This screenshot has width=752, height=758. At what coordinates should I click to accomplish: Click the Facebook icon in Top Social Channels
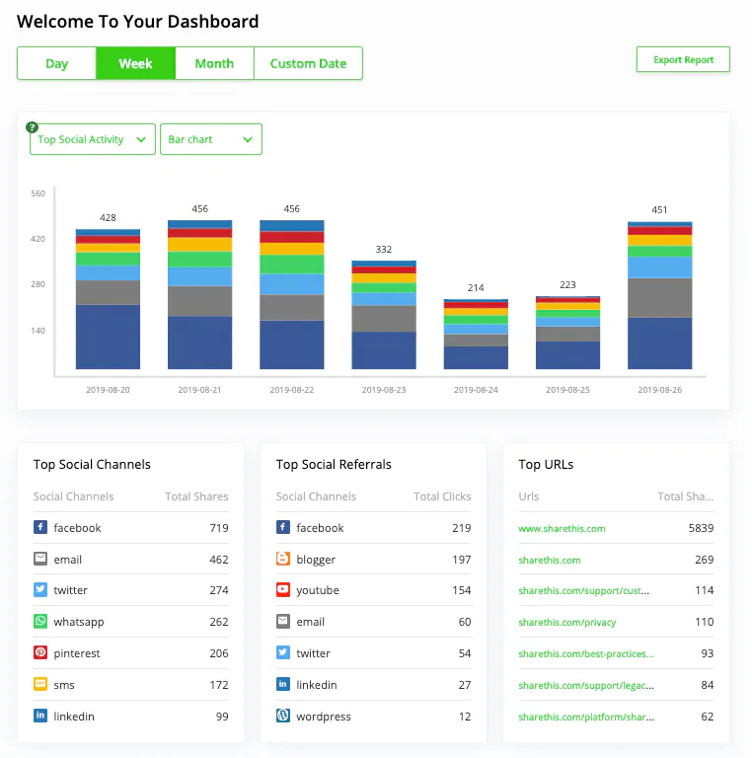(40, 528)
